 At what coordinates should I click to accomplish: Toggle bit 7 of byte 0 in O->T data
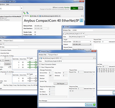tap(30, 62)
